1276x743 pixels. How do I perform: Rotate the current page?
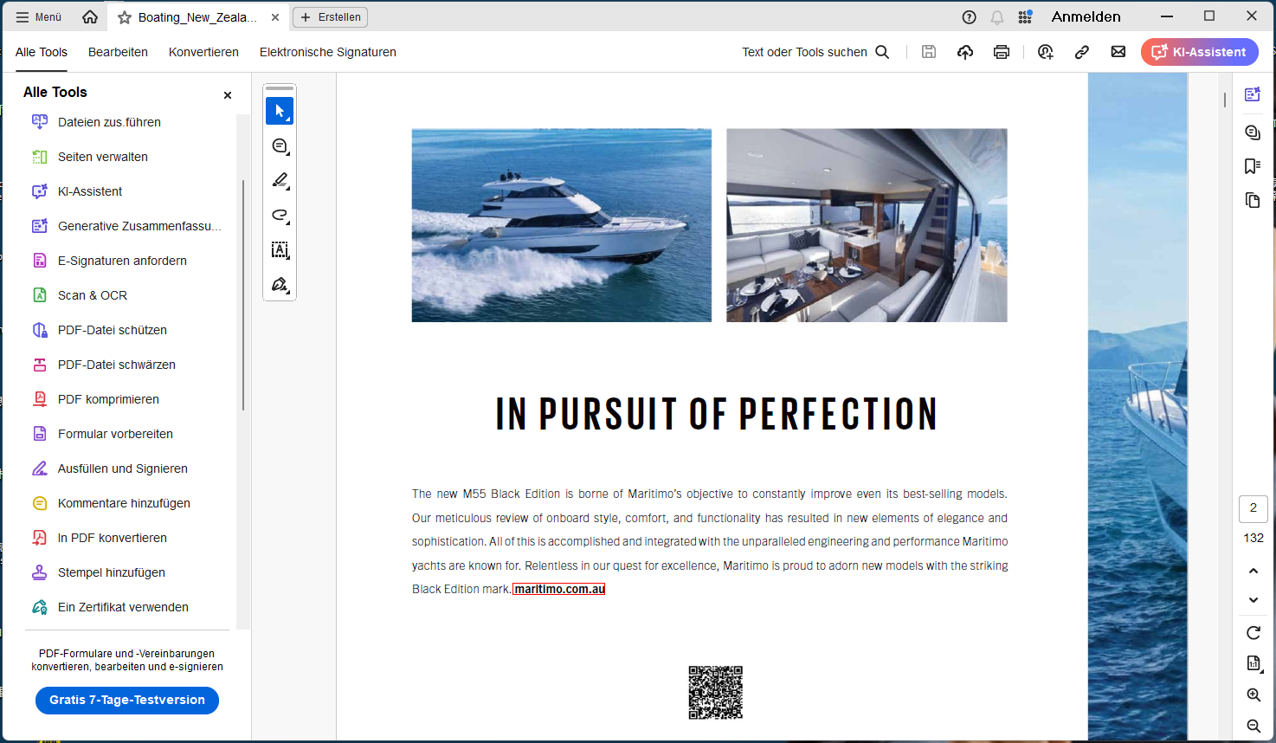pyautogui.click(x=1253, y=632)
